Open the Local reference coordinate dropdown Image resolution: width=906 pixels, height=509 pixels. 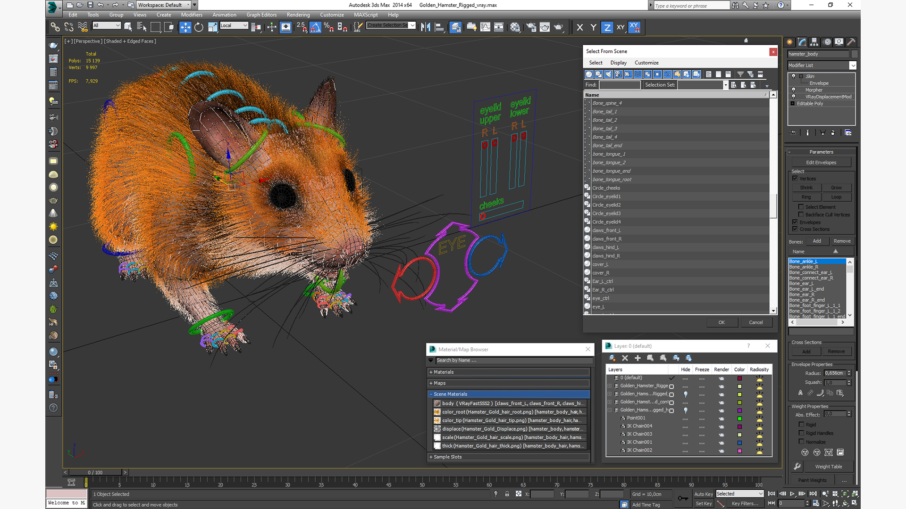click(234, 25)
